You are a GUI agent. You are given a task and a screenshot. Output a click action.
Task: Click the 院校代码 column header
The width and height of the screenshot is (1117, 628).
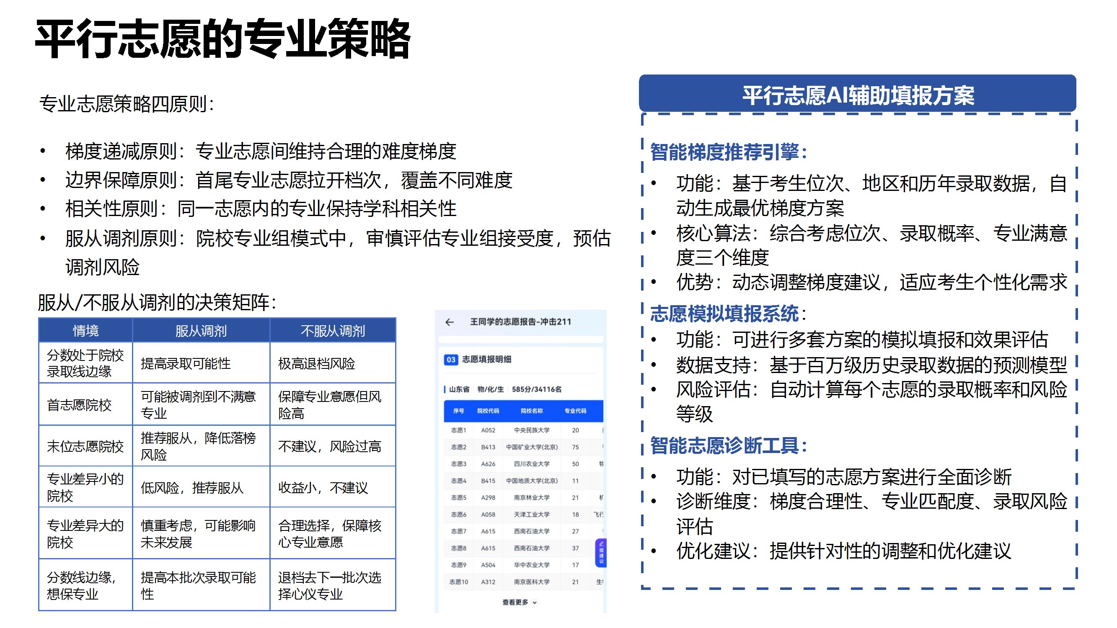pyautogui.click(x=488, y=411)
